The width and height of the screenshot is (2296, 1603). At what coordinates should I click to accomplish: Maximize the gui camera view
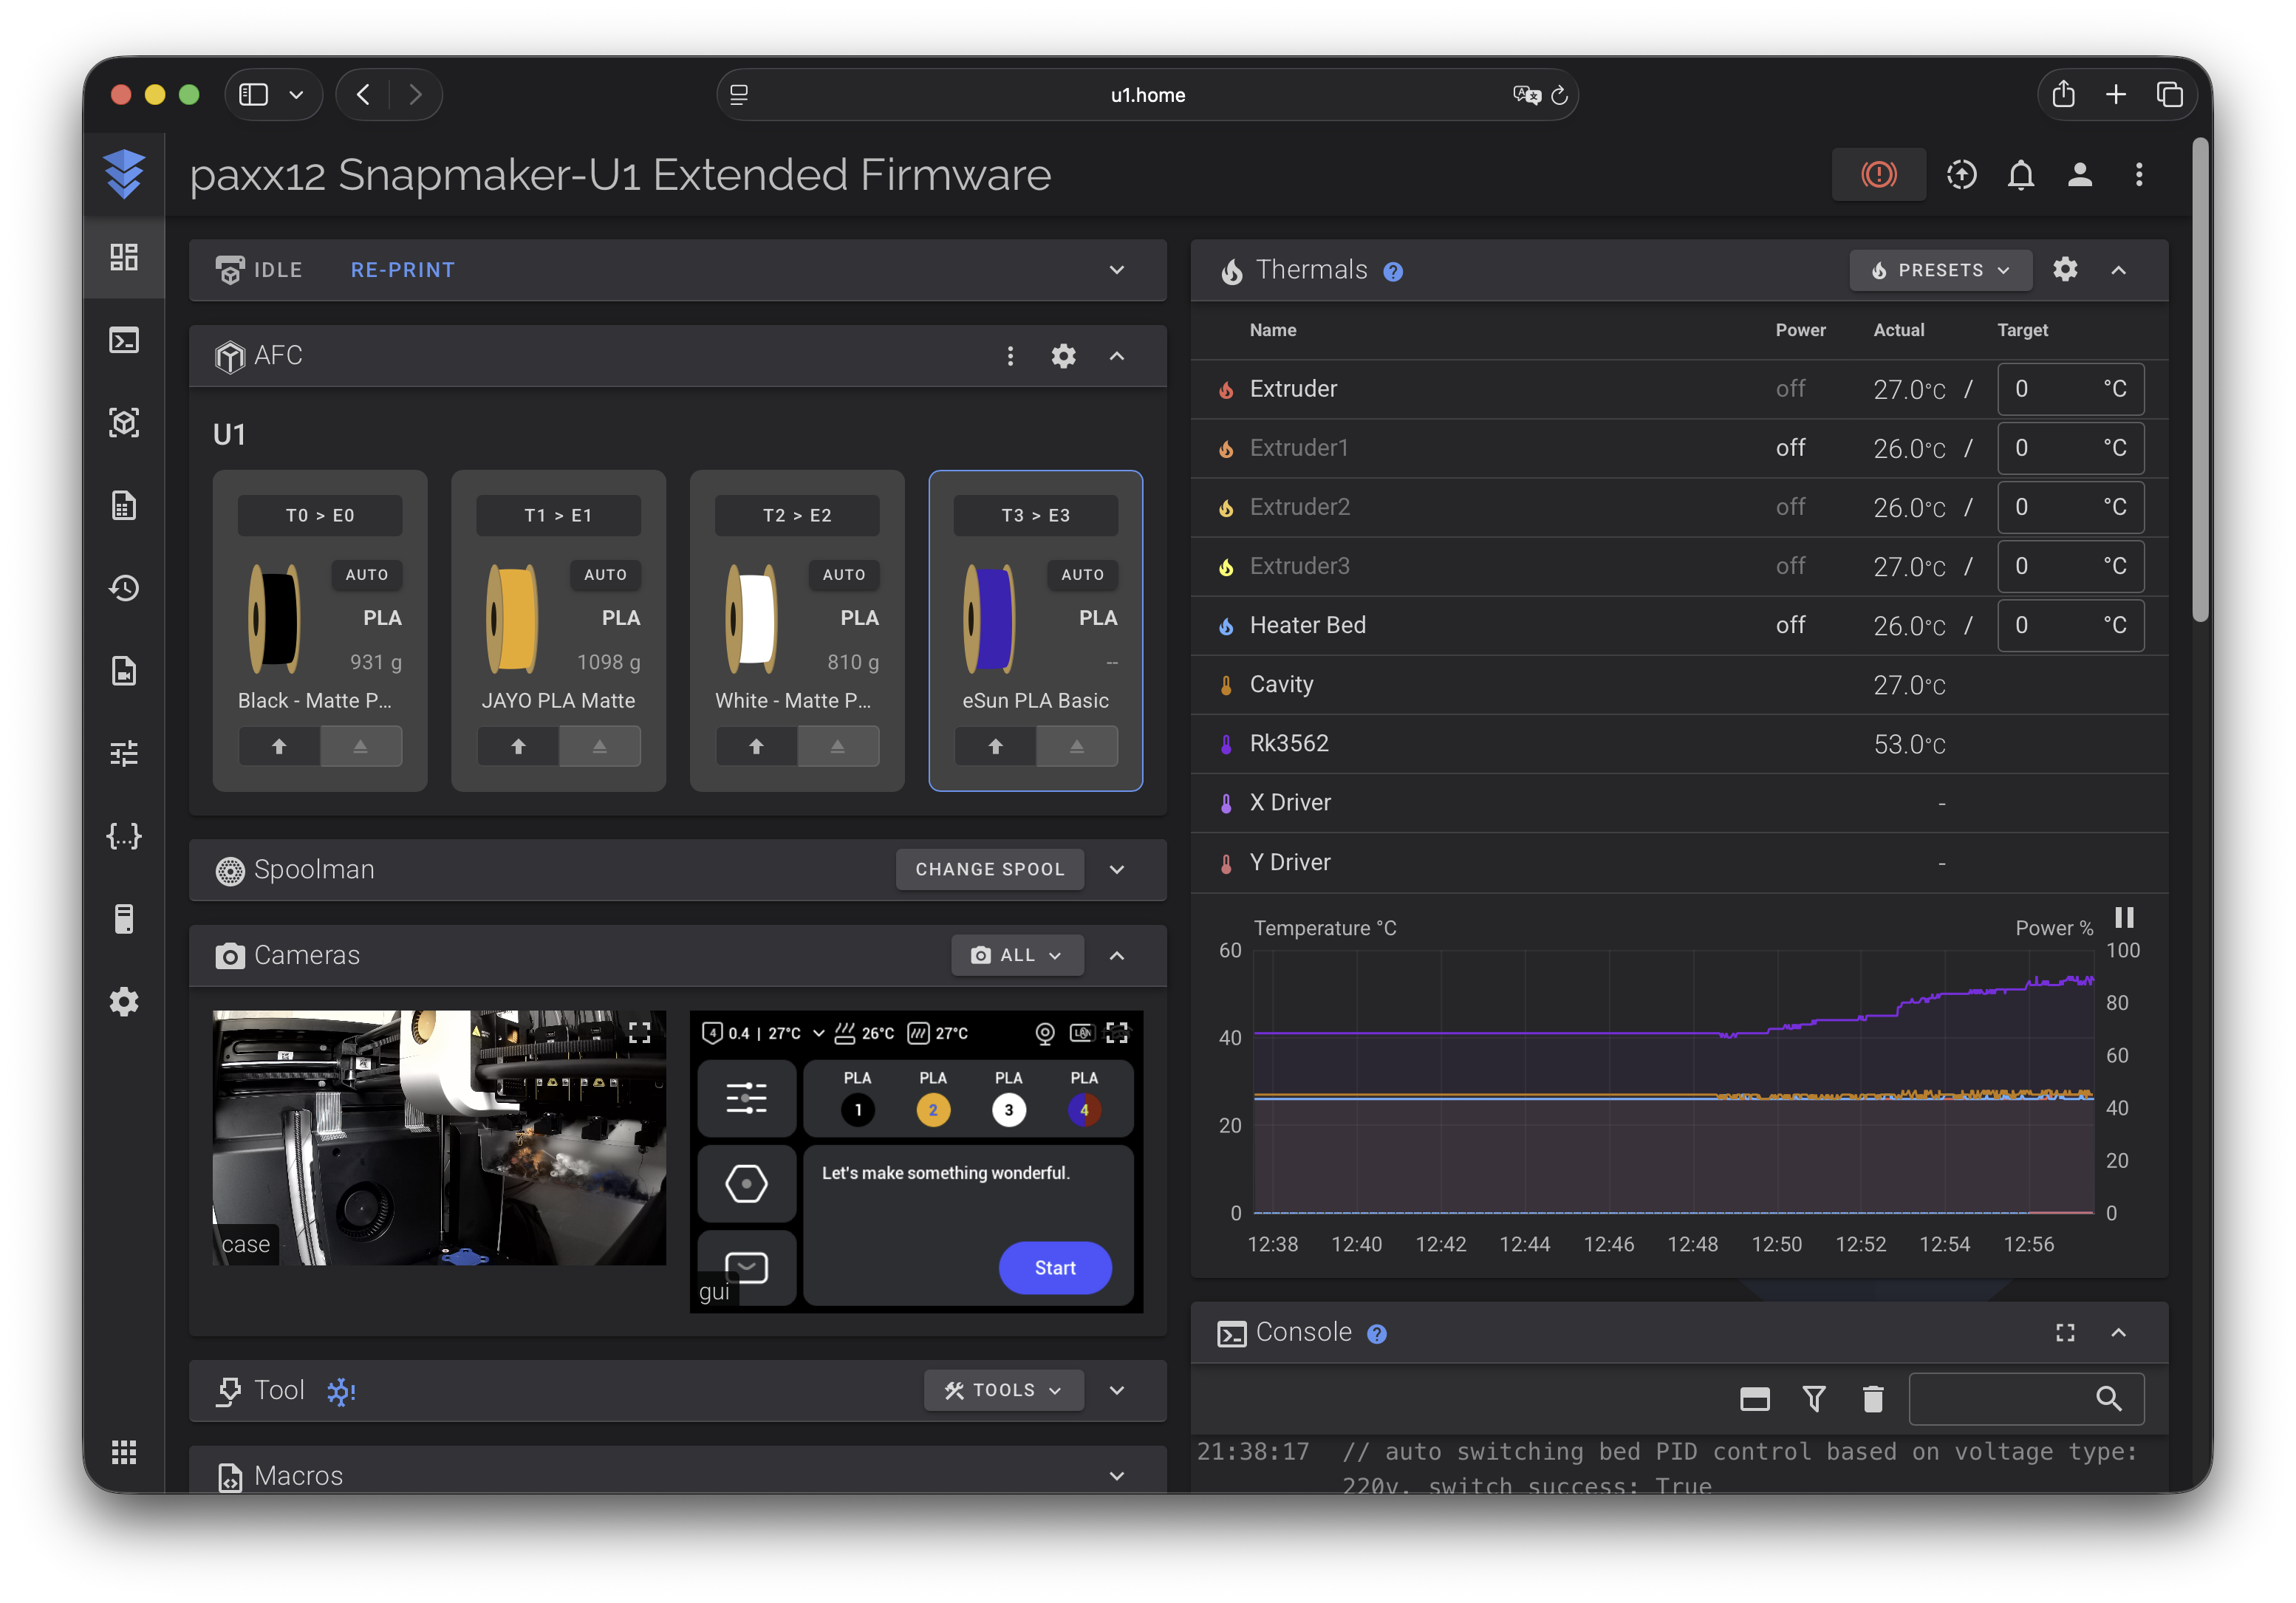pyautogui.click(x=1117, y=1033)
